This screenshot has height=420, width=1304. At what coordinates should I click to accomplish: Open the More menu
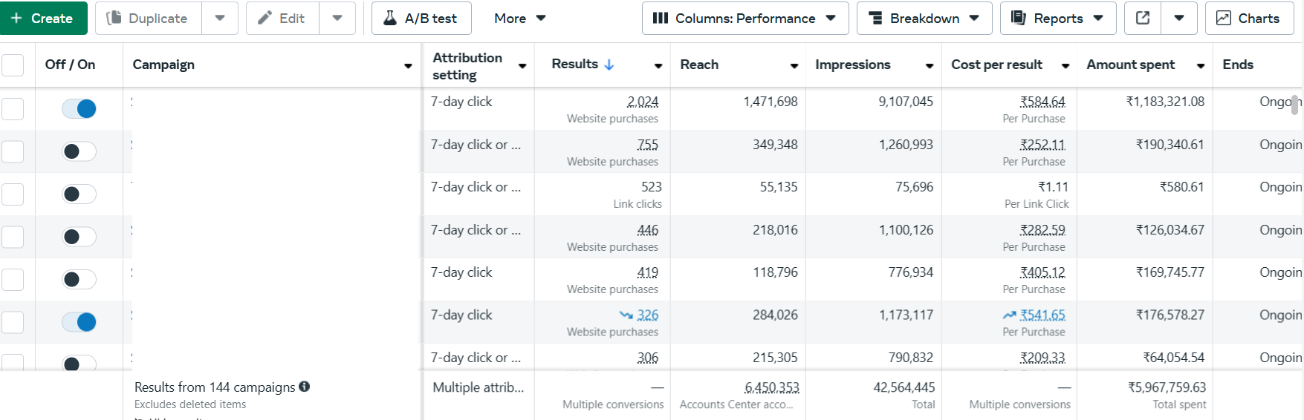coord(519,19)
